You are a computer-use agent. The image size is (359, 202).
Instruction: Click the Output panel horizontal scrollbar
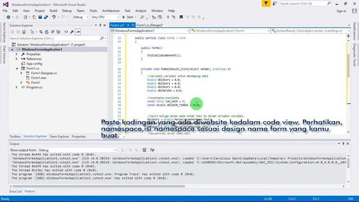99,186
